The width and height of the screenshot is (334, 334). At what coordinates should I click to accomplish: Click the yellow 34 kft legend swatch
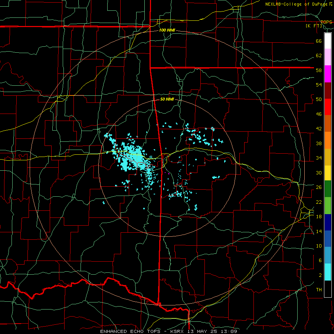pos(328,173)
